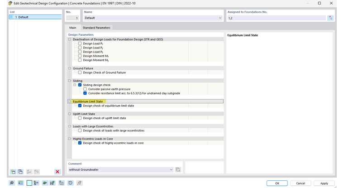This screenshot has height=188, width=344.
Task: Click the units and decimals 0.00 icon
Action: (x=21, y=183)
